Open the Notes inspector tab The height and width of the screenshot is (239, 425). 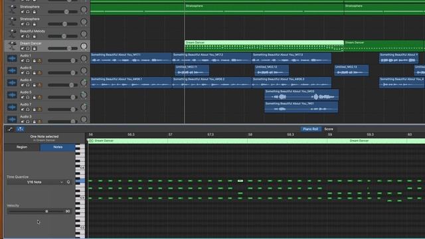pos(58,147)
